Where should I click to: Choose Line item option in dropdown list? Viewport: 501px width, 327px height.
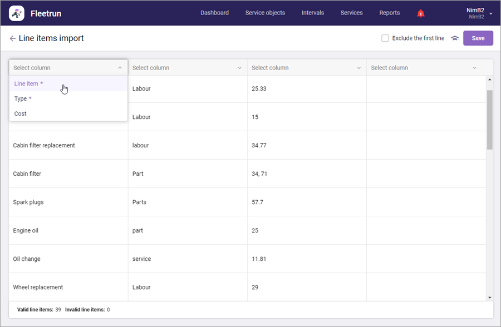(x=26, y=84)
